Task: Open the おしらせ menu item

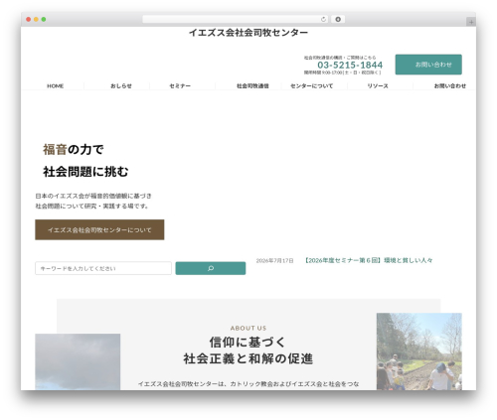Action: click(x=121, y=86)
